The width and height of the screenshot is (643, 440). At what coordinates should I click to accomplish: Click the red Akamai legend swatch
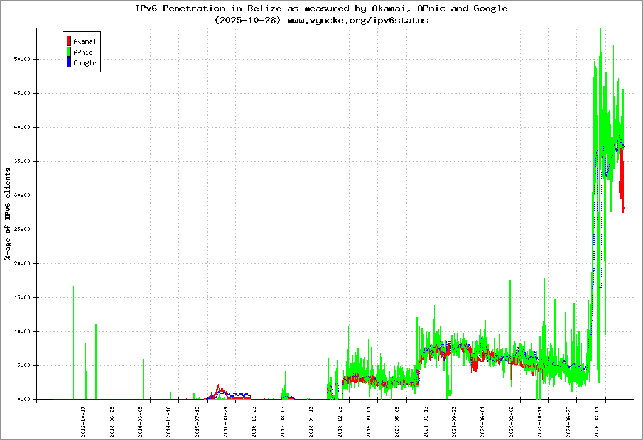coord(68,41)
